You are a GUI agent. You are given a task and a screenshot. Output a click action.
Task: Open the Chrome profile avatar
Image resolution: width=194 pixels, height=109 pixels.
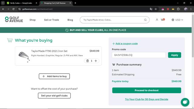point(186,9)
